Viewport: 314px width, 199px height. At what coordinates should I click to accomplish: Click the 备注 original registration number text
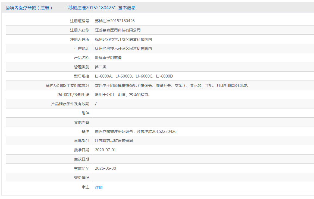click(x=136, y=131)
